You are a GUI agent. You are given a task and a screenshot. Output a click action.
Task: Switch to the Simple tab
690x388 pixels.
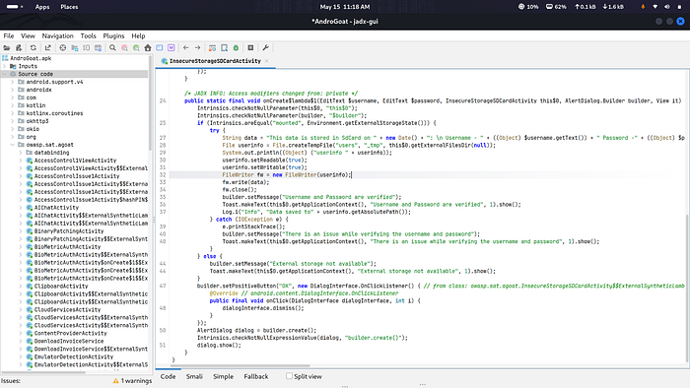click(x=223, y=376)
